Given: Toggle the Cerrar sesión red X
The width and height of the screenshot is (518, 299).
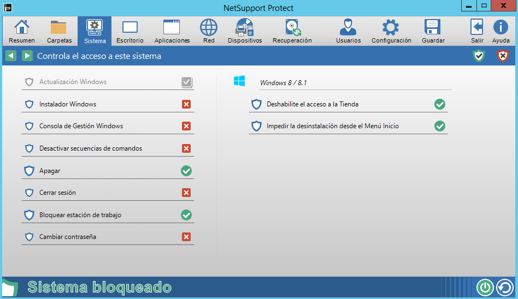Looking at the screenshot, I should [x=186, y=193].
